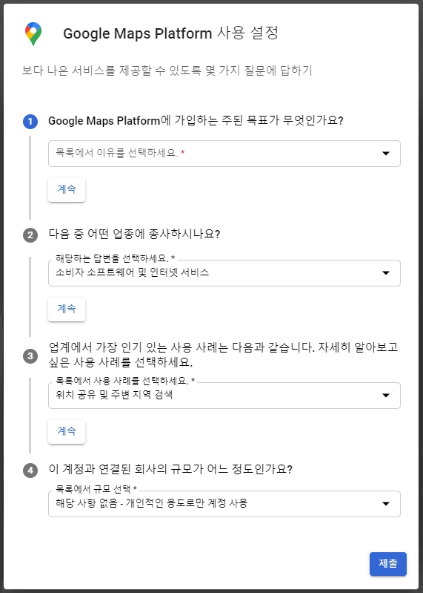Open the use case dropdown '위치 공유 및 주변 지역 검색'
Viewport: 423px width, 593px height.
[x=224, y=396]
